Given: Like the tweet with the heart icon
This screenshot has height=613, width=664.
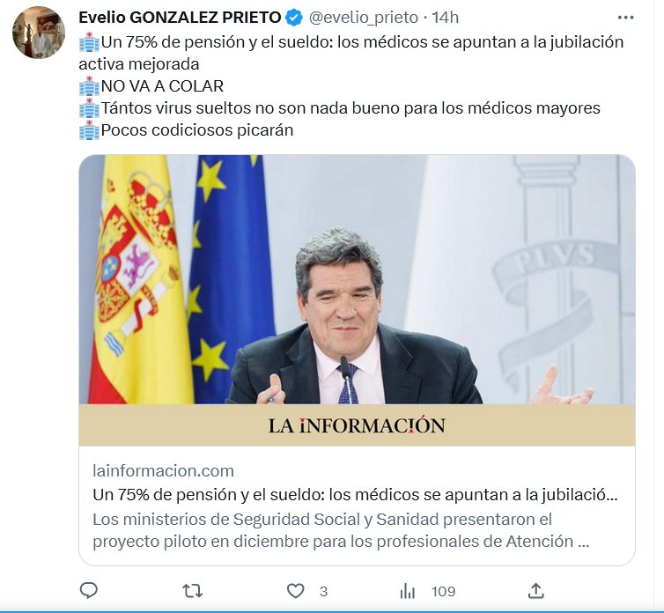Looking at the screenshot, I should 296,591.
